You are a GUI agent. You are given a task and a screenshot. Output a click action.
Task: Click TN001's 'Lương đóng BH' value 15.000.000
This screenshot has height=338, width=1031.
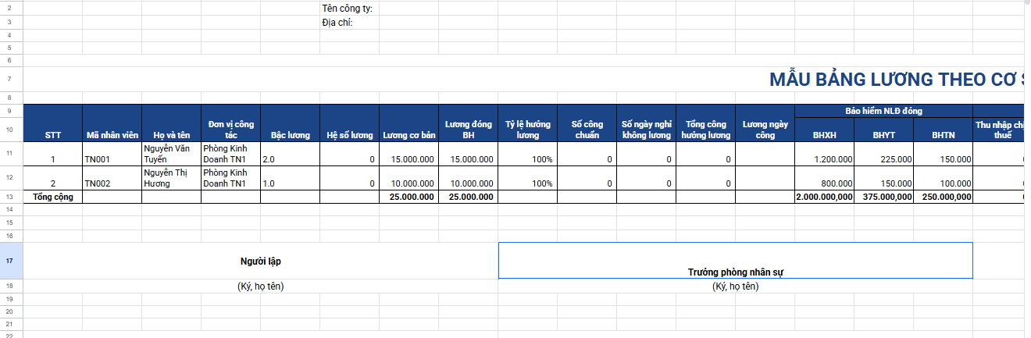469,154
